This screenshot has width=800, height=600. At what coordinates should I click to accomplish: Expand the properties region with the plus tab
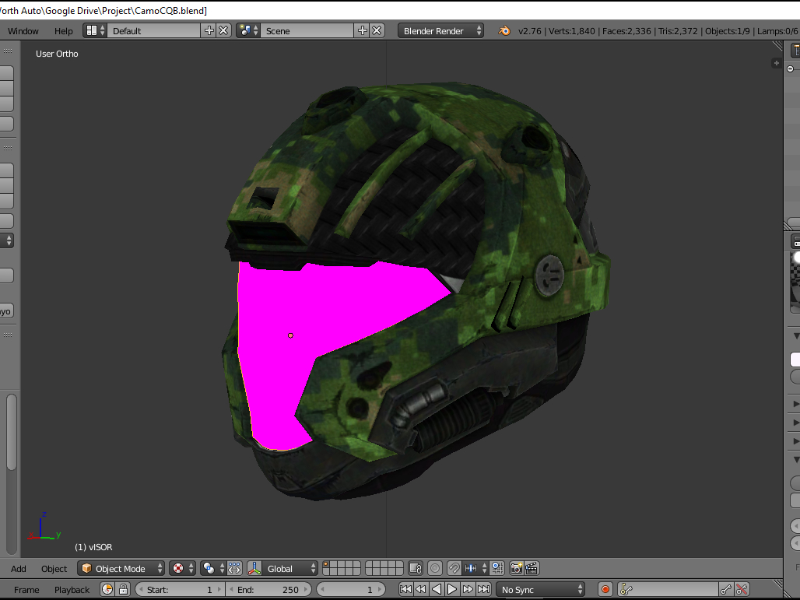[x=777, y=63]
